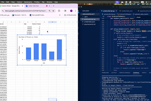The width and height of the screenshot is (151, 101).
Task: Click Explorer more actions ellipsis
Action: [x=97, y=11]
